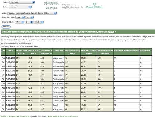Select the date cell 5/22/2012

(11, 62)
